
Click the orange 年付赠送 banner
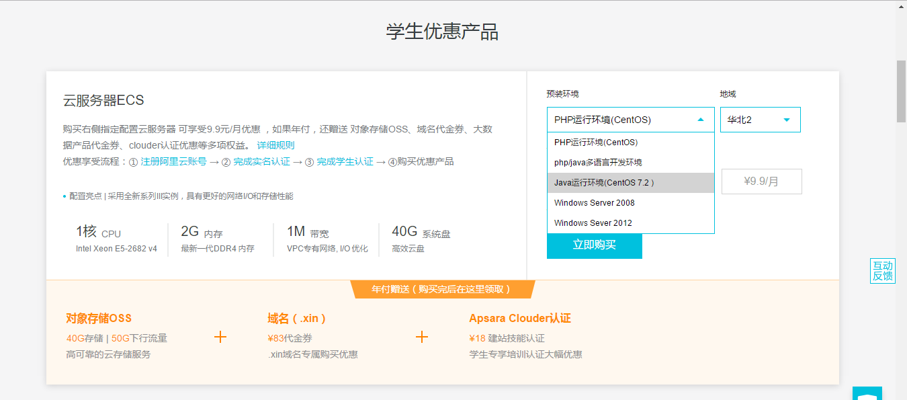tap(442, 289)
